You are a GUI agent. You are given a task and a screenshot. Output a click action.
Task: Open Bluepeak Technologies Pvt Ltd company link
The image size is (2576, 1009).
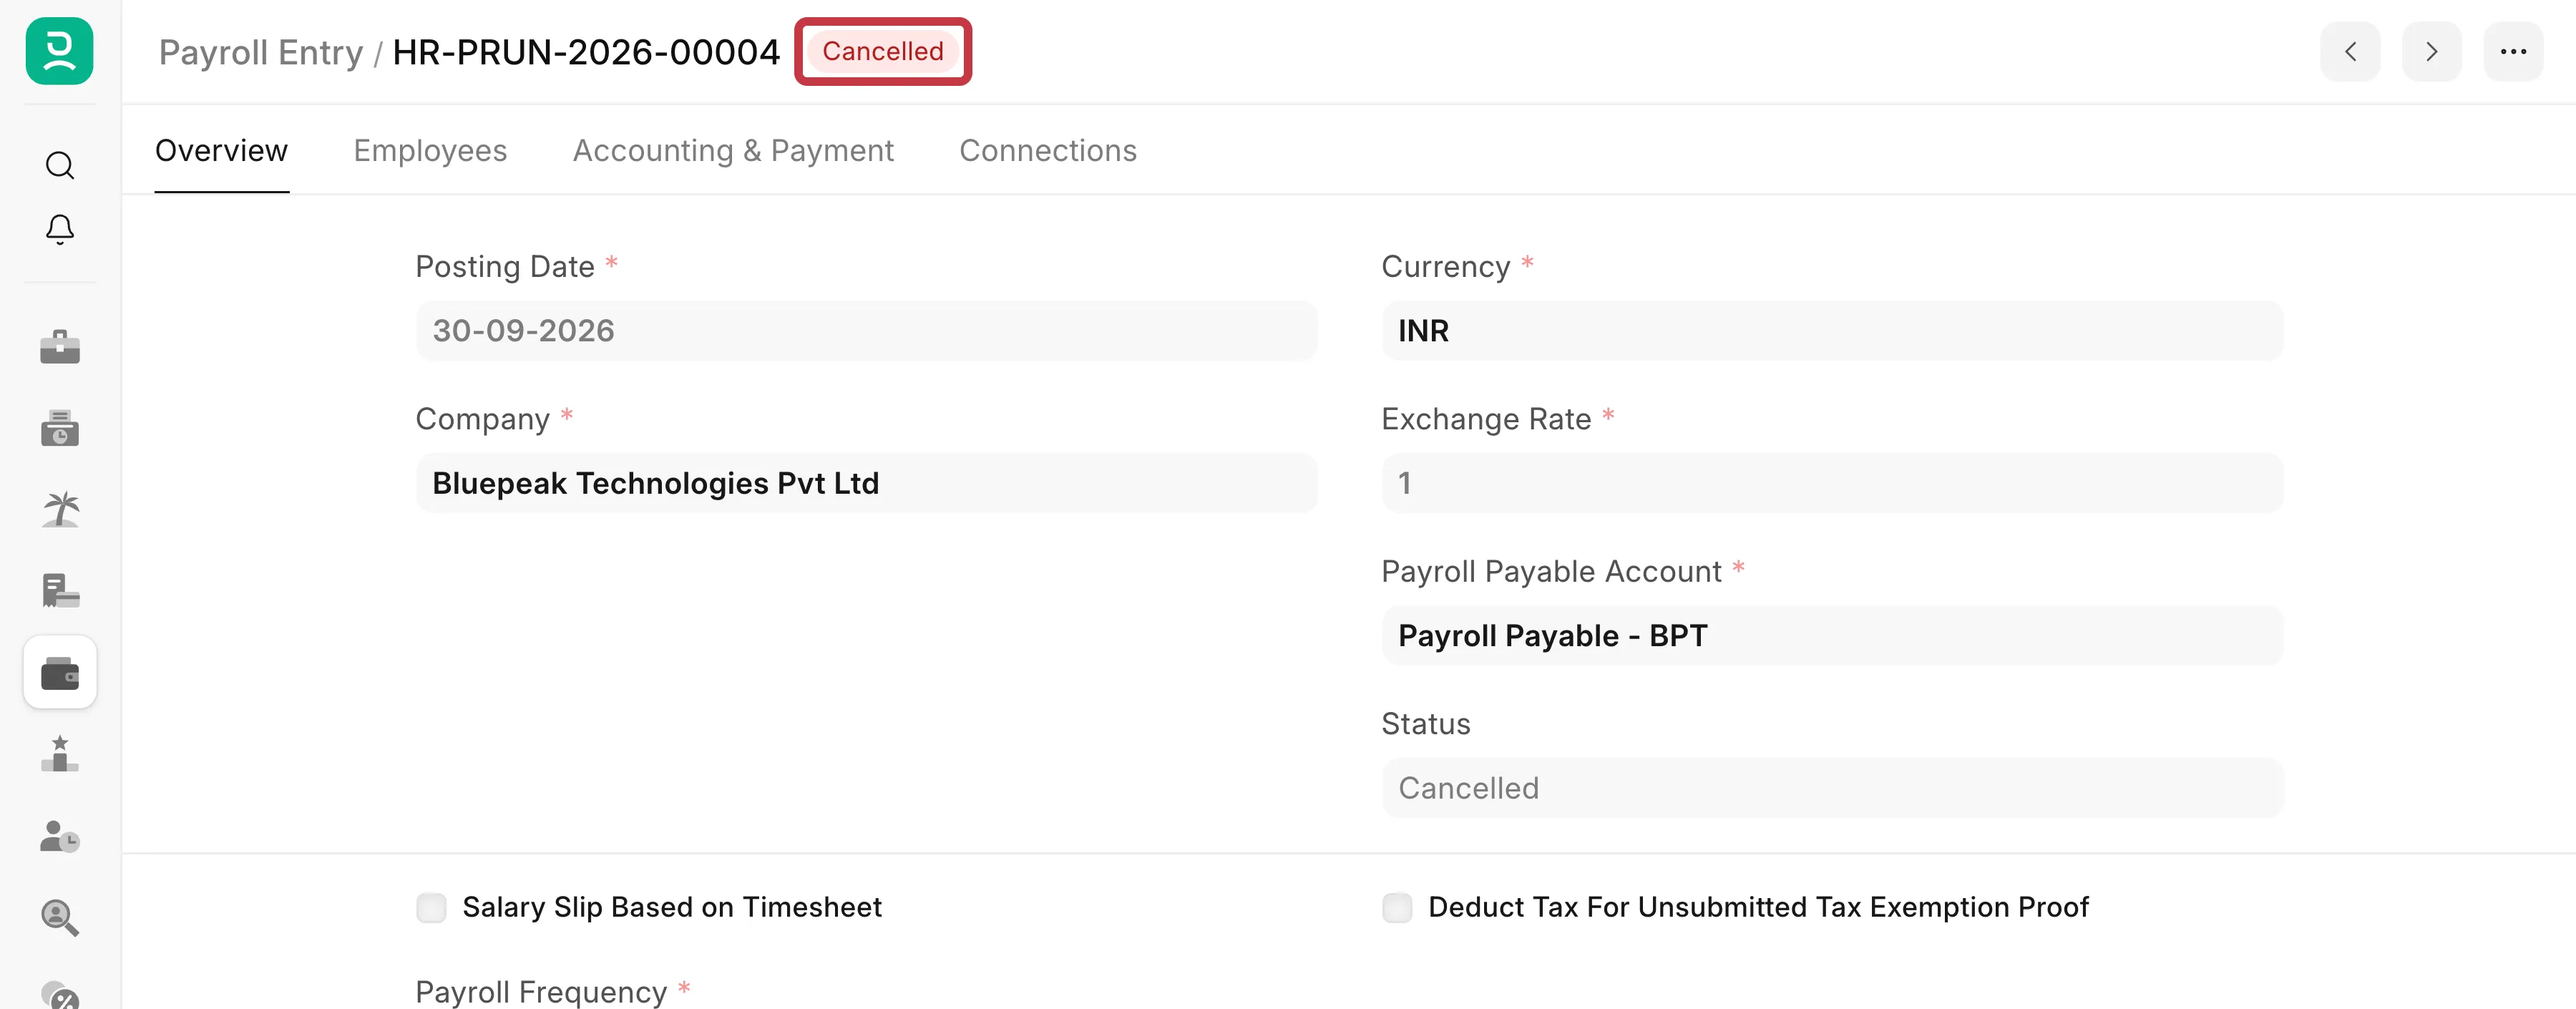pos(655,483)
